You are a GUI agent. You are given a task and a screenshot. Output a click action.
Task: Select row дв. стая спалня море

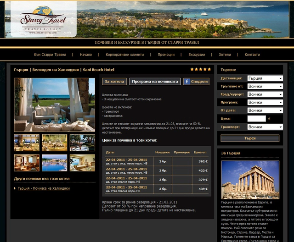pyautogui.click(x=157, y=189)
